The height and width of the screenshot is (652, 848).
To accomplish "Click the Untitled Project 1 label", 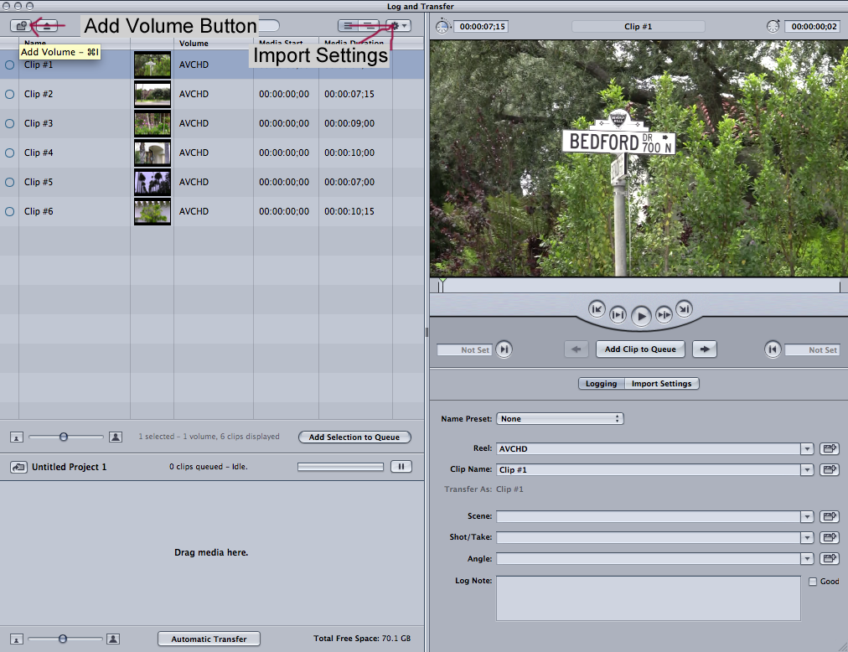I will coord(70,467).
